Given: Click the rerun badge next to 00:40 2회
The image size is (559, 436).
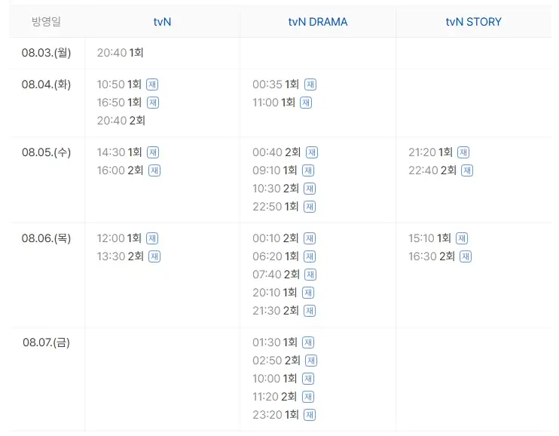Looking at the screenshot, I should [x=312, y=152].
